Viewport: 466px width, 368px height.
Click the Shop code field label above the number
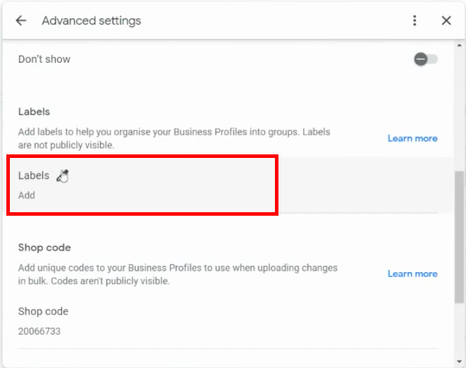(x=43, y=312)
